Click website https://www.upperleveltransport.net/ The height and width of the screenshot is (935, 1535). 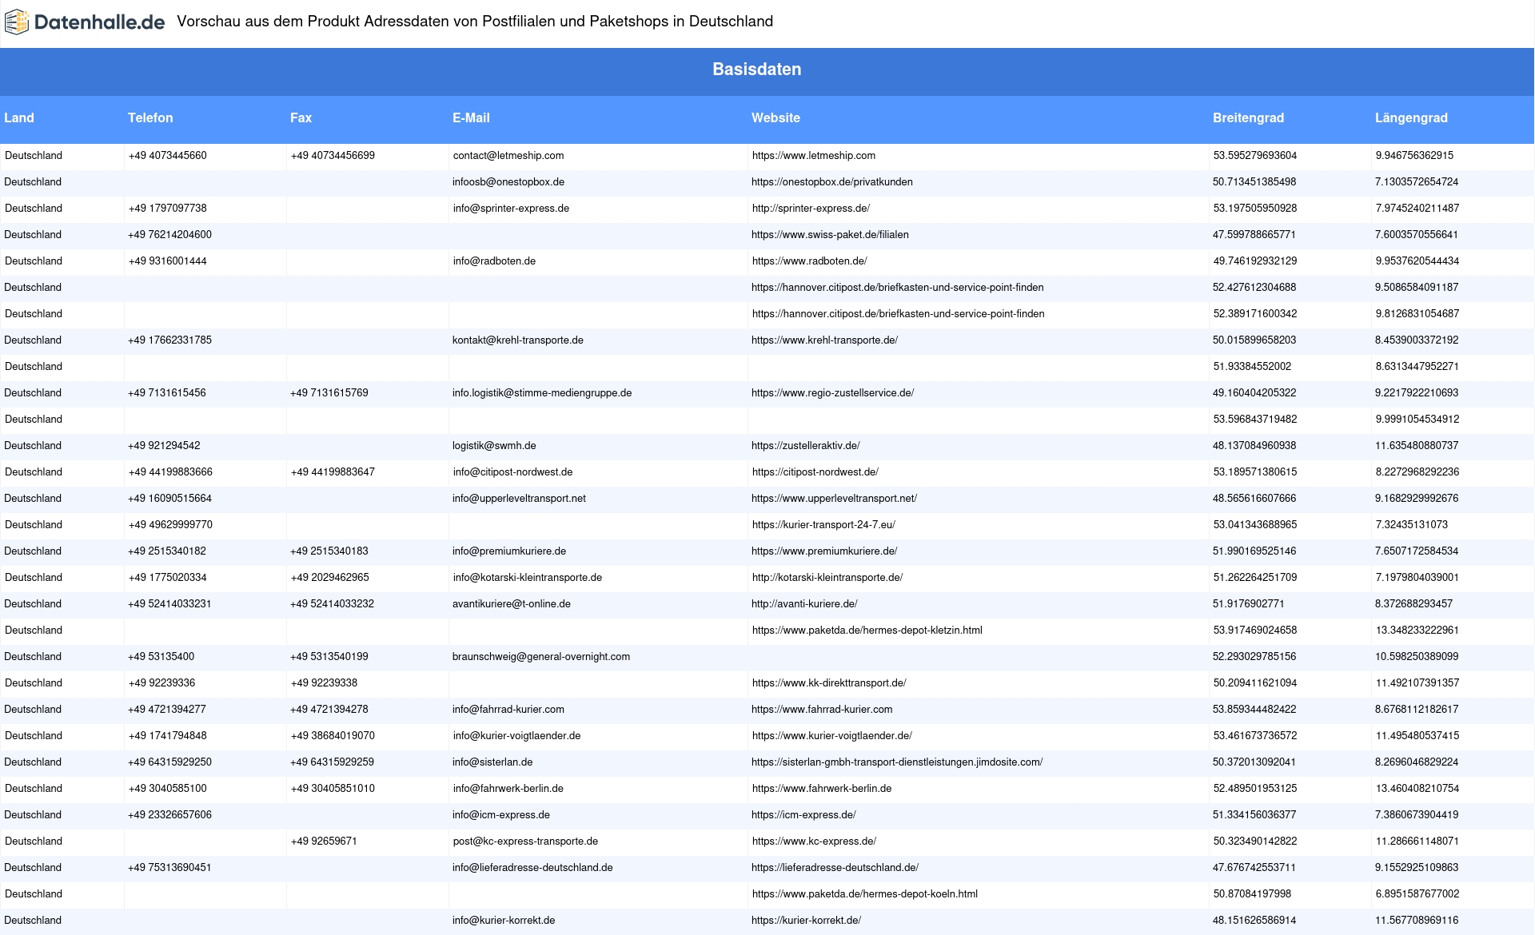tap(834, 499)
